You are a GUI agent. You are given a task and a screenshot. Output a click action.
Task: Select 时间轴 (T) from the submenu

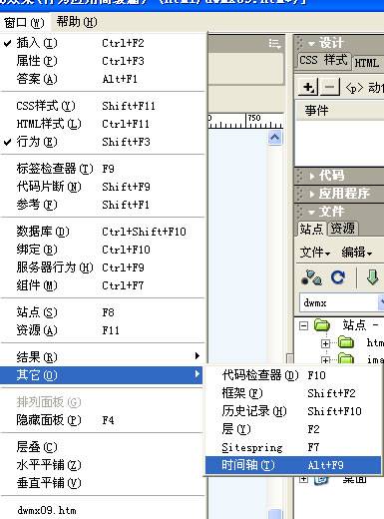[x=293, y=465]
